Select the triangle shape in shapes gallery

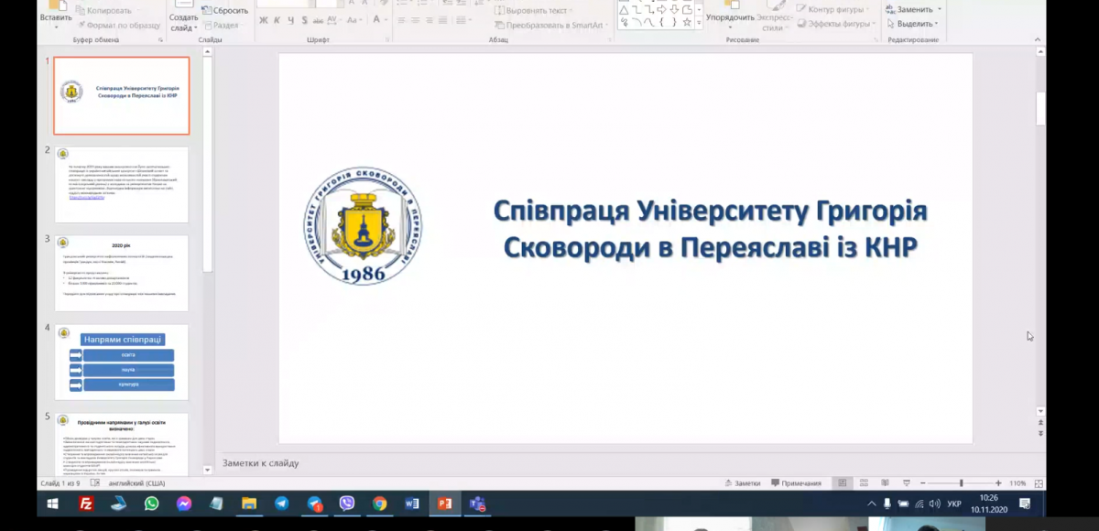click(x=624, y=10)
